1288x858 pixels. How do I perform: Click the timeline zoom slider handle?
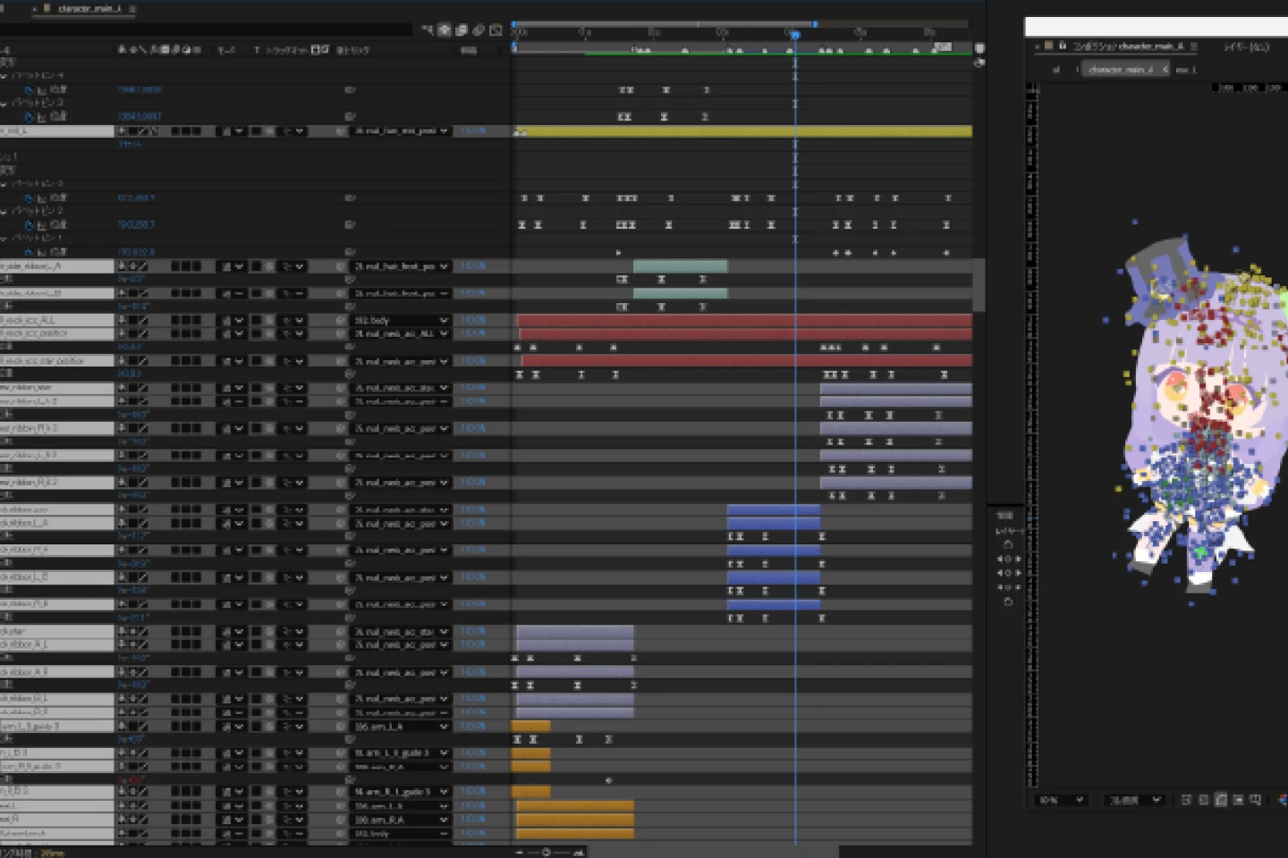pos(546,853)
